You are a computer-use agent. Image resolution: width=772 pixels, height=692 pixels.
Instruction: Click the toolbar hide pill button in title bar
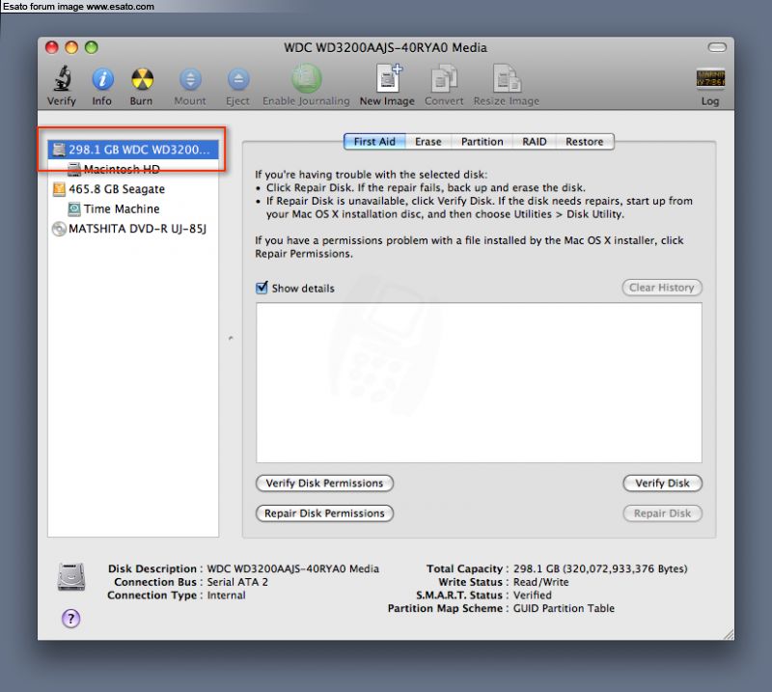pyautogui.click(x=717, y=47)
